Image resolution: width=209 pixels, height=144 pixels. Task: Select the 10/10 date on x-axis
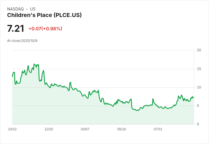(x=12, y=129)
